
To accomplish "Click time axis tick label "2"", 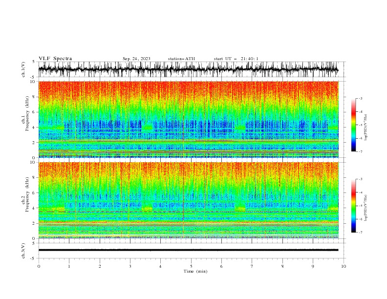I will click(x=100, y=266).
